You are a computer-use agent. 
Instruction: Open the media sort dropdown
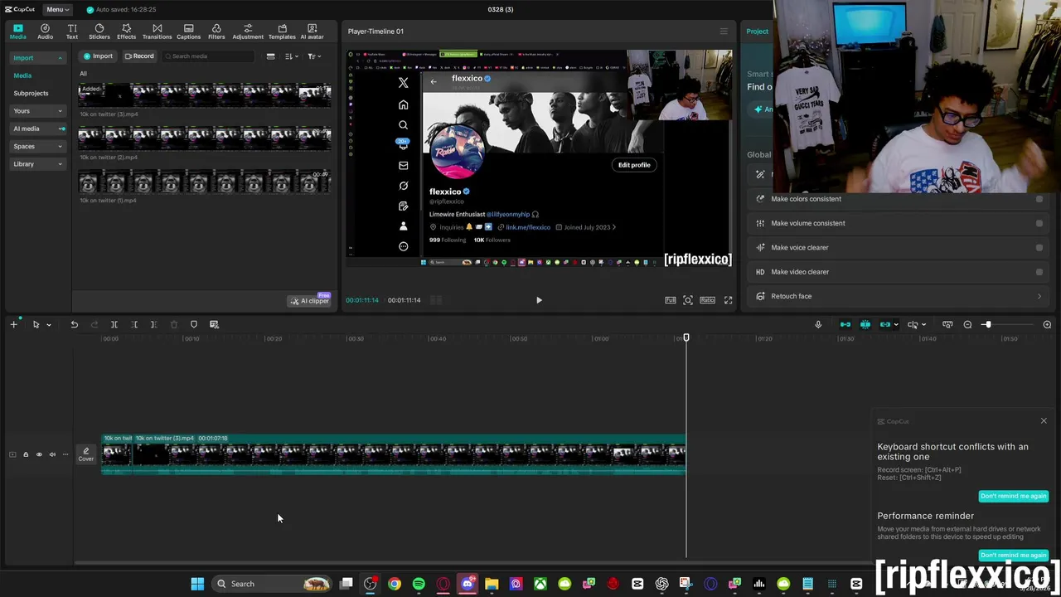coord(291,56)
